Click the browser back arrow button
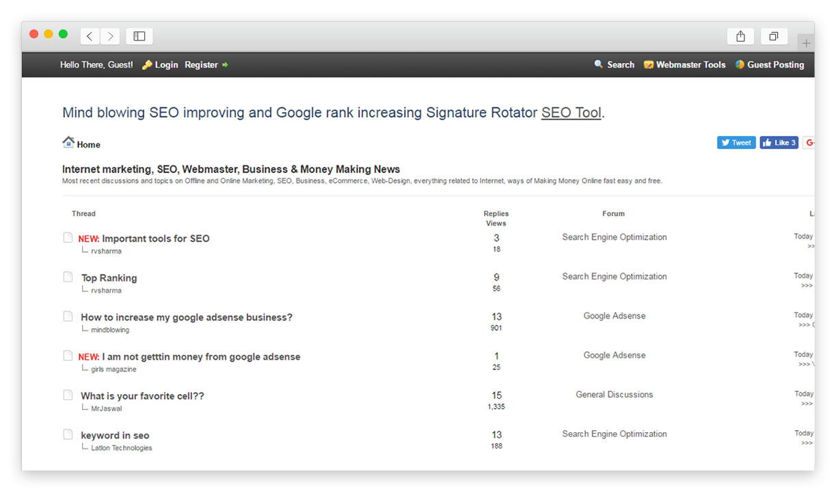This screenshot has height=491, width=836. tap(90, 36)
